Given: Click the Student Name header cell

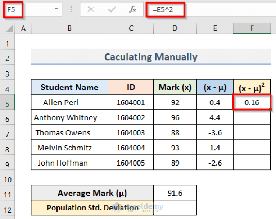Looking at the screenshot, I should (x=69, y=87).
